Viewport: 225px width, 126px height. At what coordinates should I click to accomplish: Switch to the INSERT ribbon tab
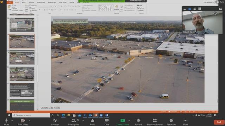pyautogui.click(x=24, y=2)
